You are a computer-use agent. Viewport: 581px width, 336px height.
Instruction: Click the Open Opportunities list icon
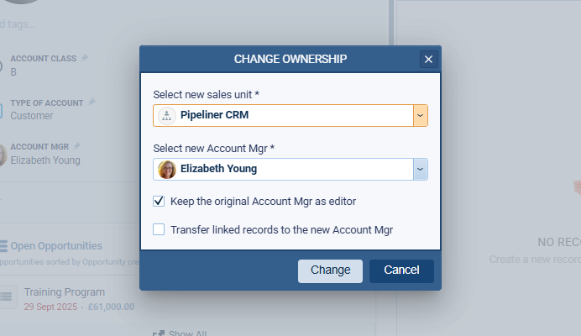pos(3,246)
